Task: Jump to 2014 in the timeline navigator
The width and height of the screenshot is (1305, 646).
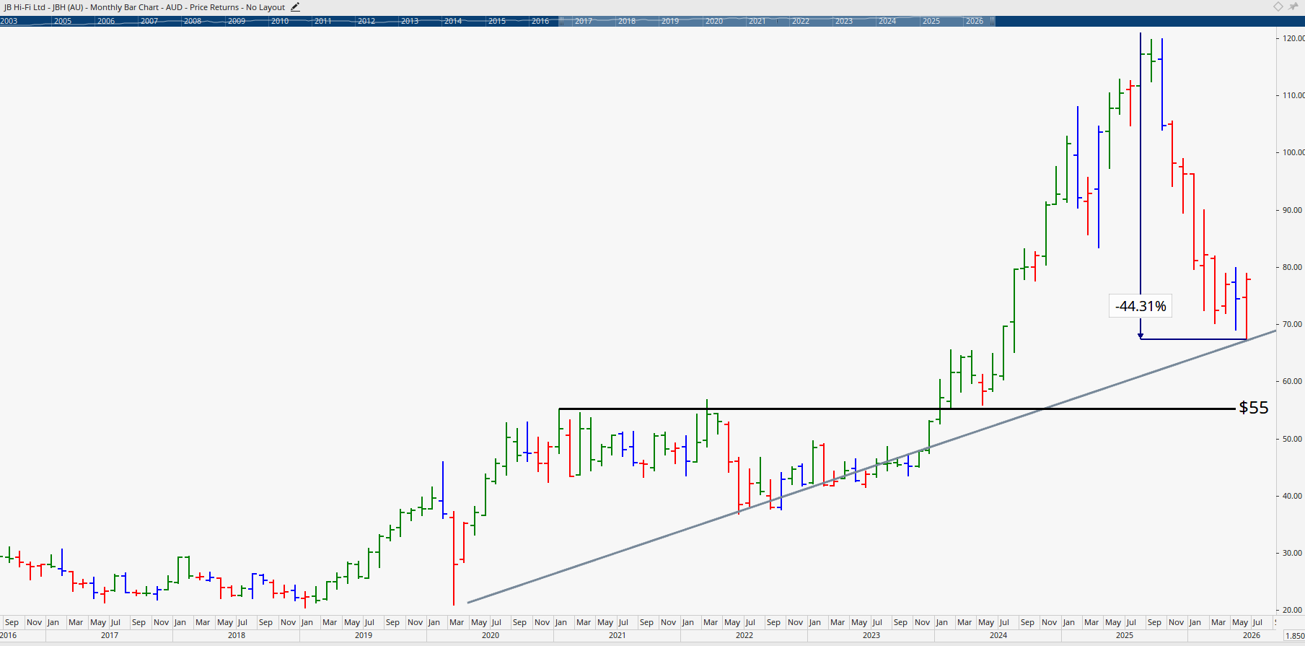Action: [453, 21]
